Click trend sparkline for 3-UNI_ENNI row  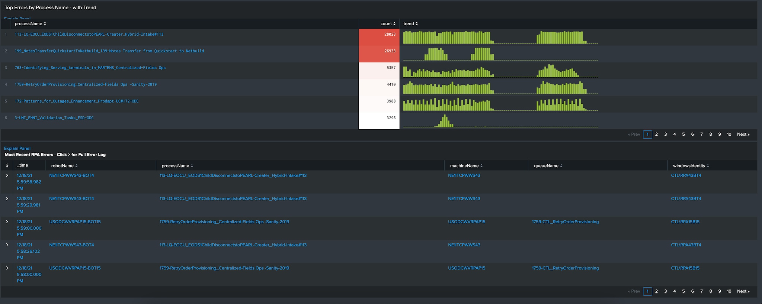tap(501, 121)
